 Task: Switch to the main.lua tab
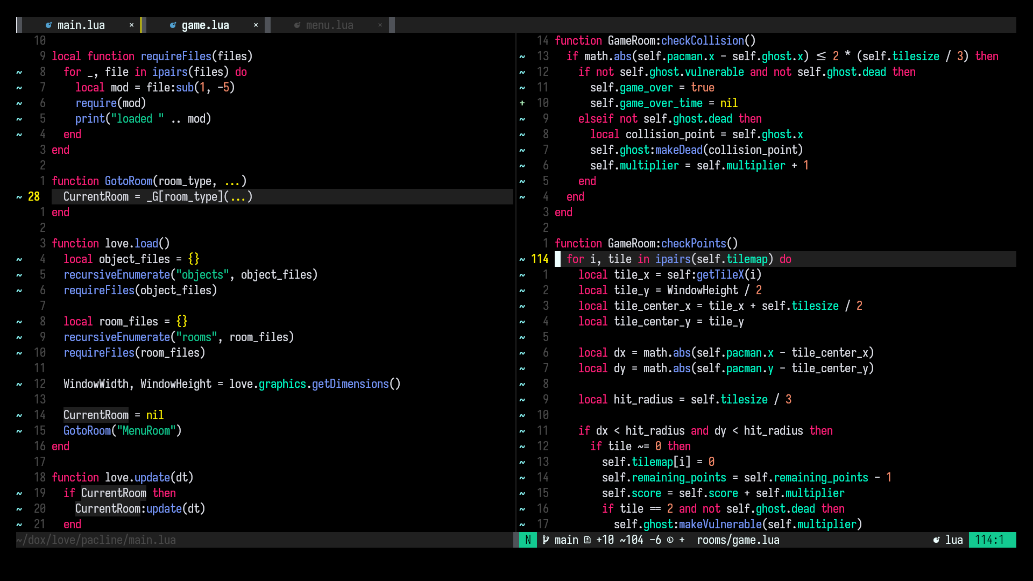[x=81, y=25]
